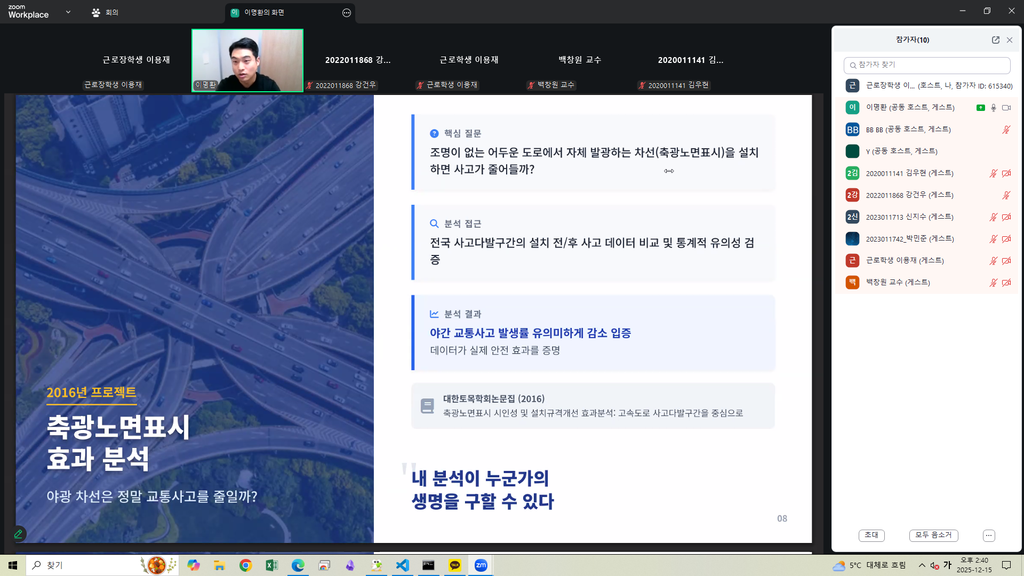This screenshot has height=576, width=1024.
Task: Click the pencil annotation icon on shared screen
Action: pos(18,534)
